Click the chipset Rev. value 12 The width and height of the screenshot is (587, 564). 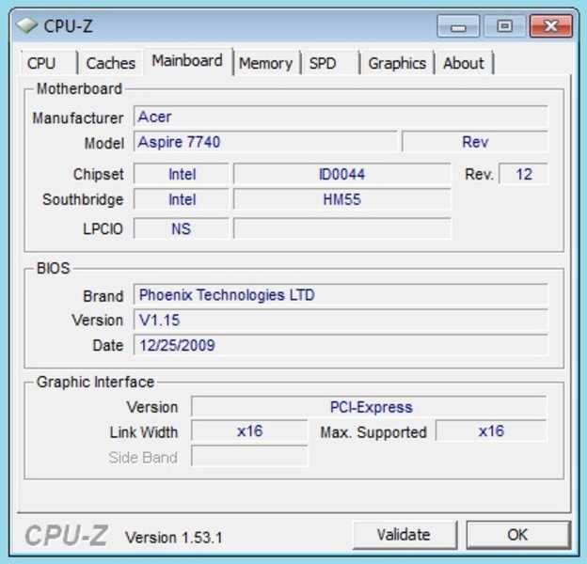[523, 174]
